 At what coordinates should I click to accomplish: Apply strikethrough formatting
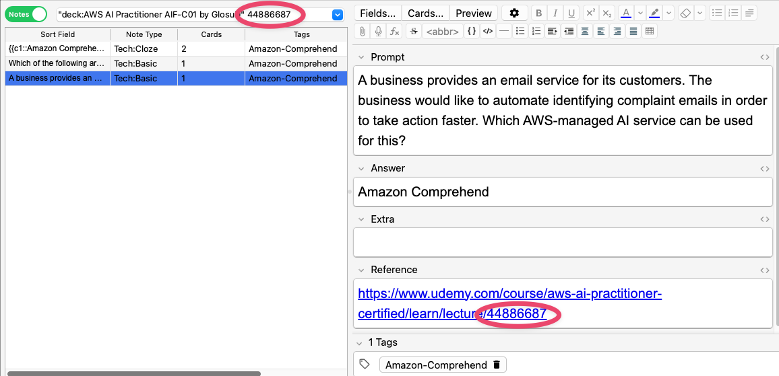tap(414, 31)
